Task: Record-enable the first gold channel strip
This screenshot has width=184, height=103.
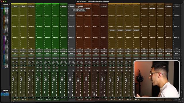Action: tap(114, 68)
